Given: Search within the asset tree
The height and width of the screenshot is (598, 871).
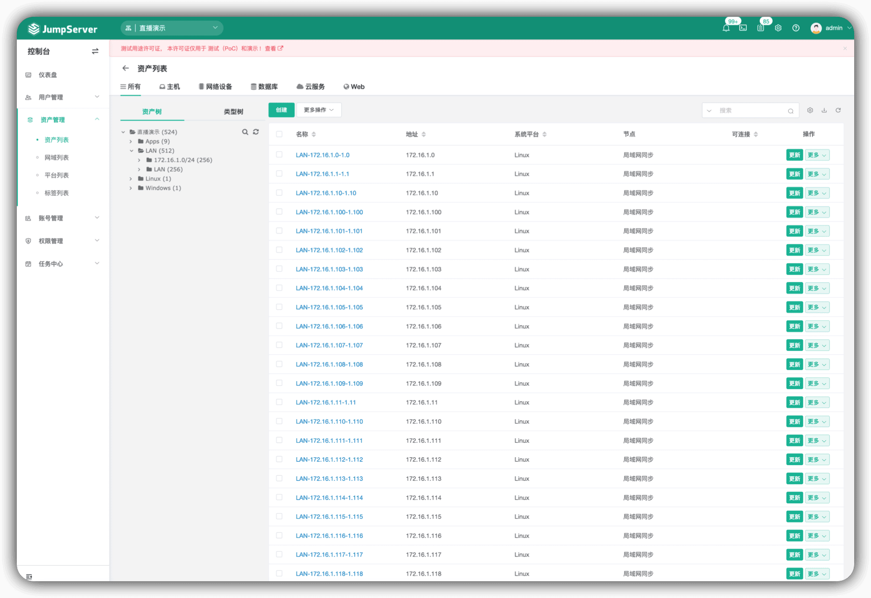Looking at the screenshot, I should (x=245, y=132).
